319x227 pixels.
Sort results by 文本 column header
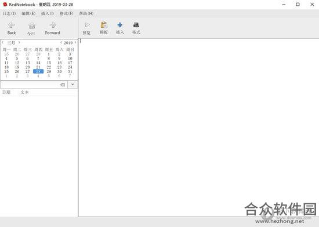[x=24, y=92]
